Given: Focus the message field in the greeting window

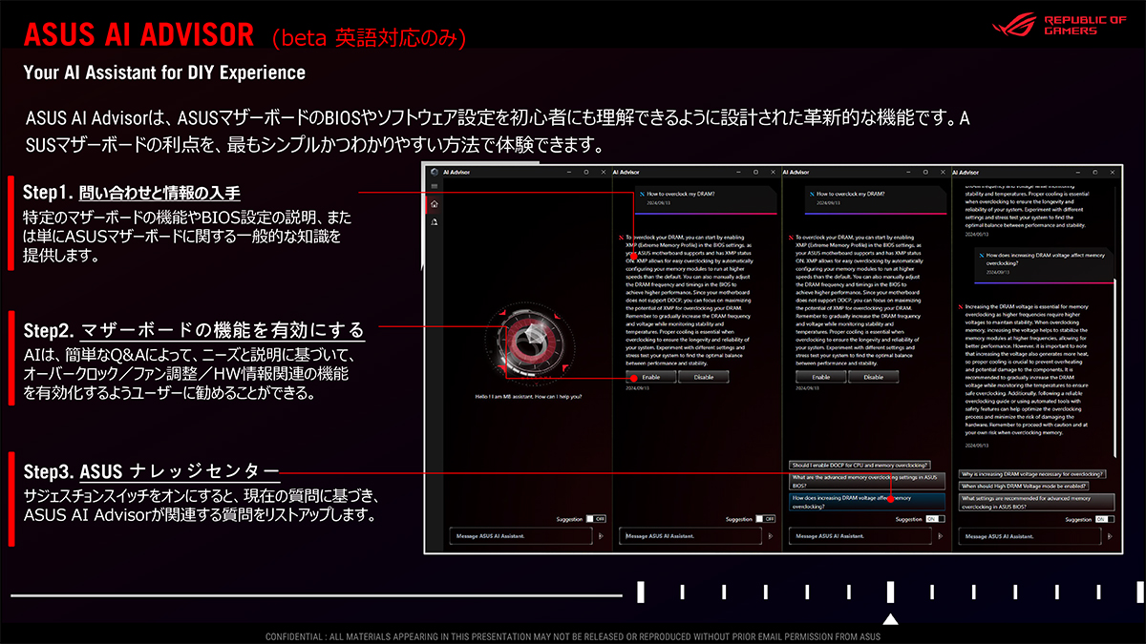Looking at the screenshot, I should click(521, 536).
